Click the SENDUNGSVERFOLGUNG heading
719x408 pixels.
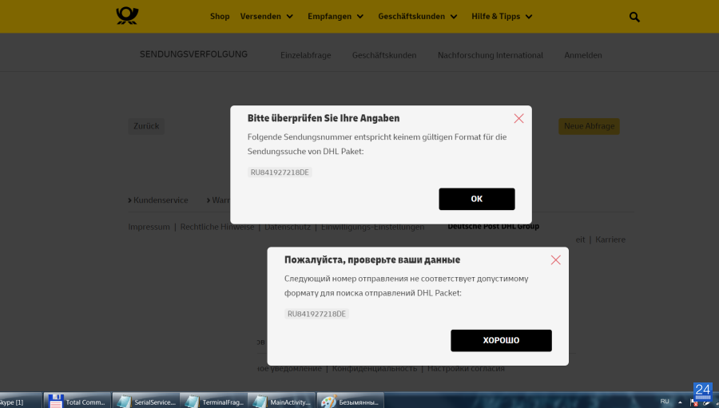[x=193, y=54]
